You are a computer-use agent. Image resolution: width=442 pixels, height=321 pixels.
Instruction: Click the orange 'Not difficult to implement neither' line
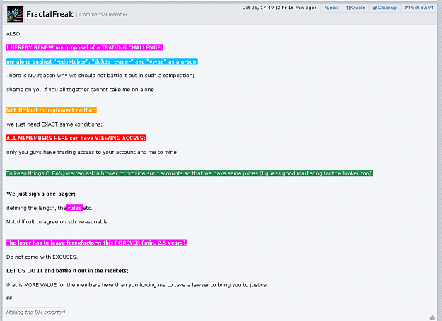click(52, 110)
